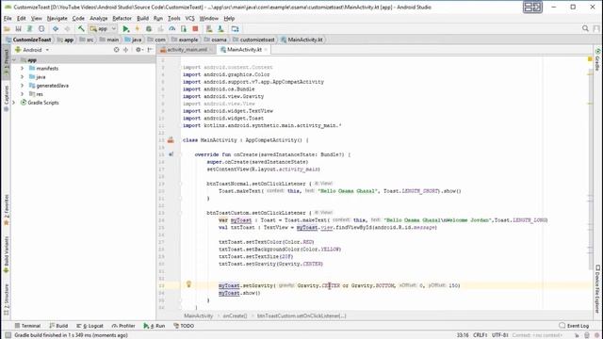Toggle the Build tool window
The width and height of the screenshot is (603, 339).
pos(58,326)
